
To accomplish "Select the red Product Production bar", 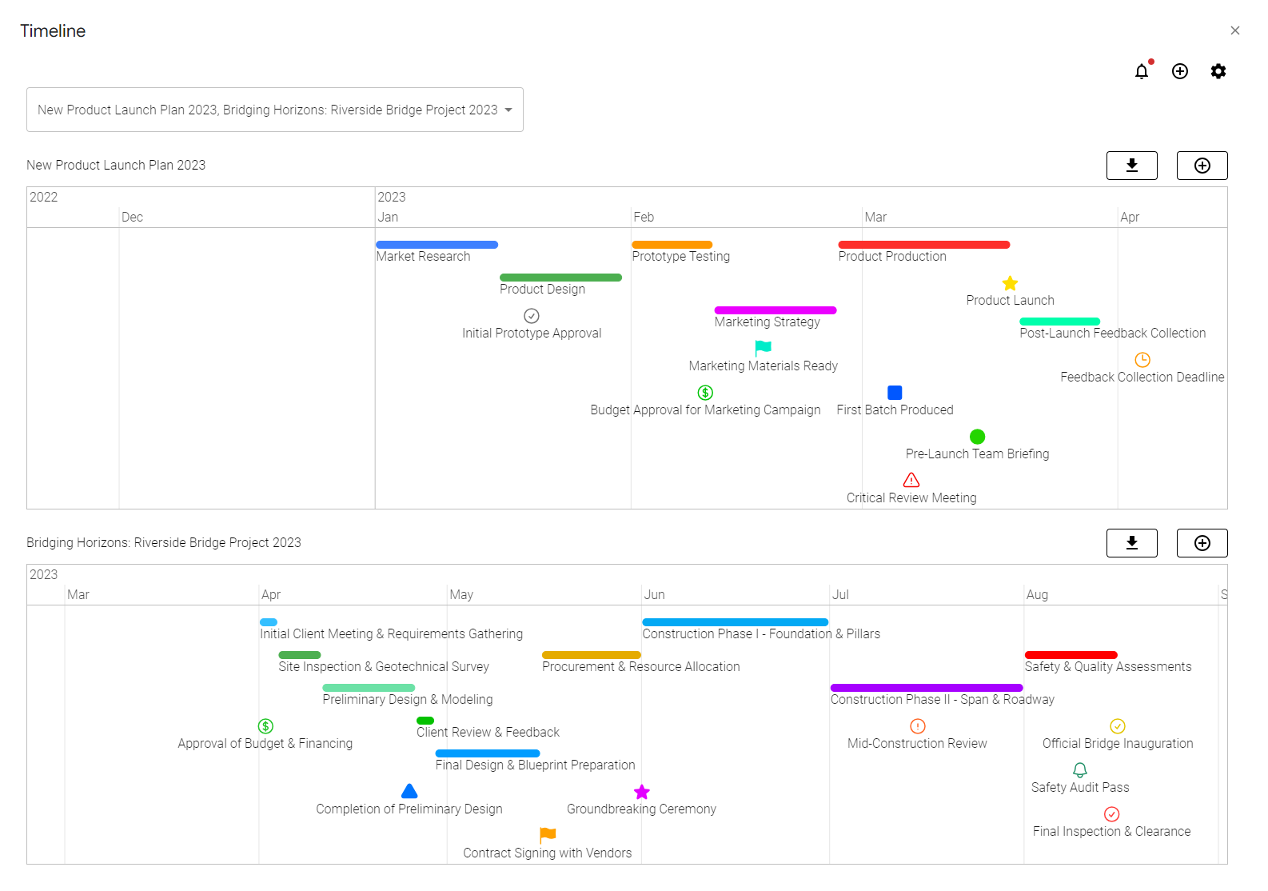I will point(923,245).
